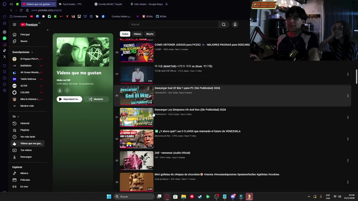
Task: Open PCSX2 ROMS video thumbnail
Action: [x=136, y=52]
